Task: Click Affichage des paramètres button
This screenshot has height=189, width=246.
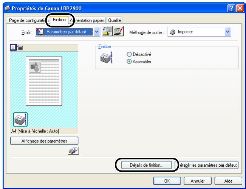Action: tap(44, 141)
